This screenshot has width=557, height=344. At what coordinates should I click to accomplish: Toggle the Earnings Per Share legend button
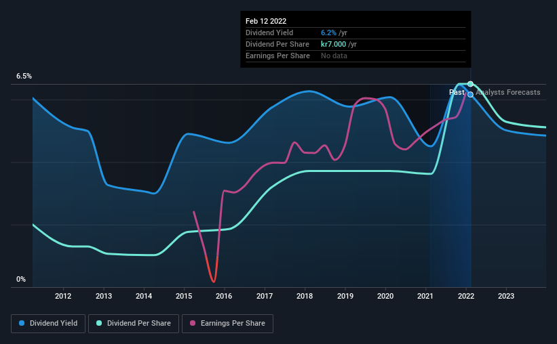point(228,324)
